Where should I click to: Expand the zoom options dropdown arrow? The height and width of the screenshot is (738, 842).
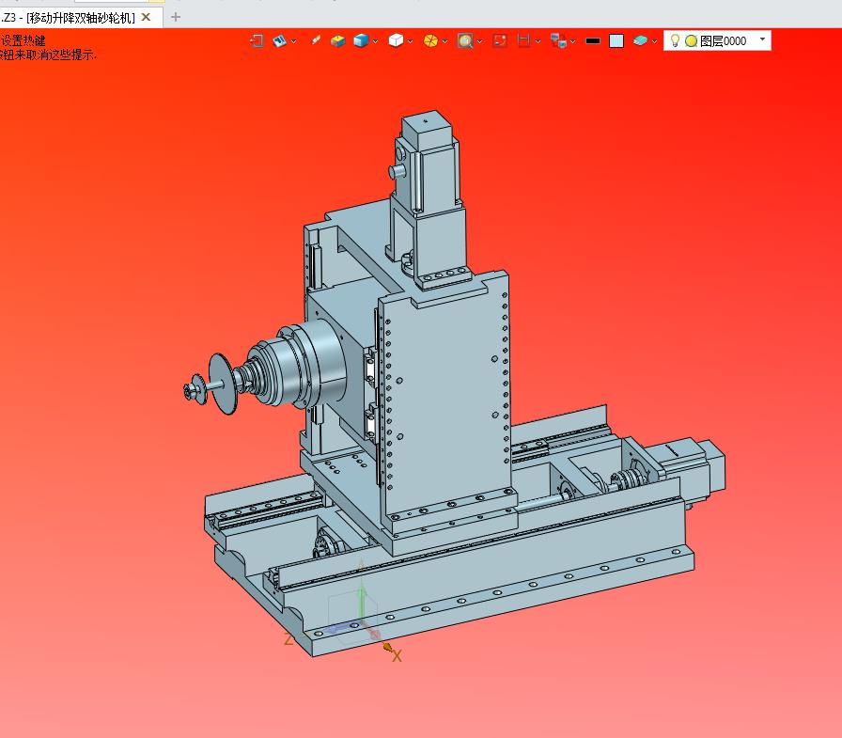pyautogui.click(x=479, y=41)
